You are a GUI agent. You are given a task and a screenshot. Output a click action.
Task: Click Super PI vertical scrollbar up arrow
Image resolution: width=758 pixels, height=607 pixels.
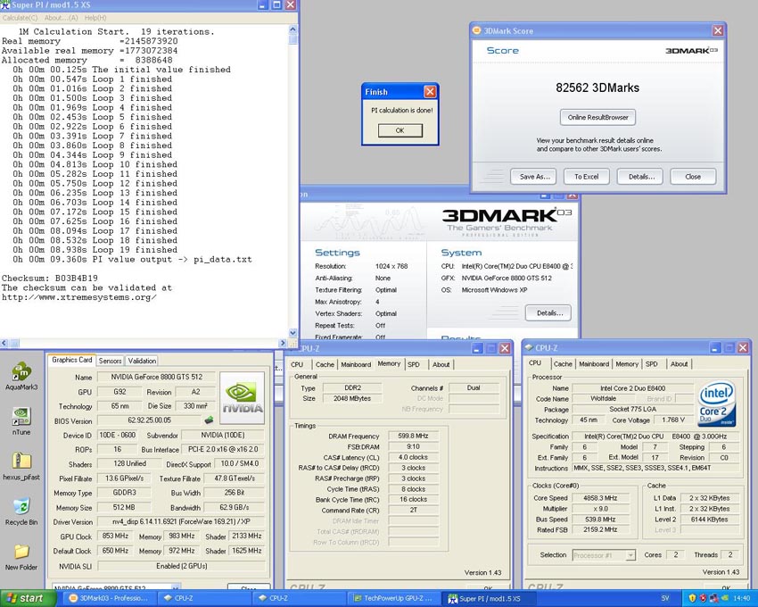(x=292, y=29)
